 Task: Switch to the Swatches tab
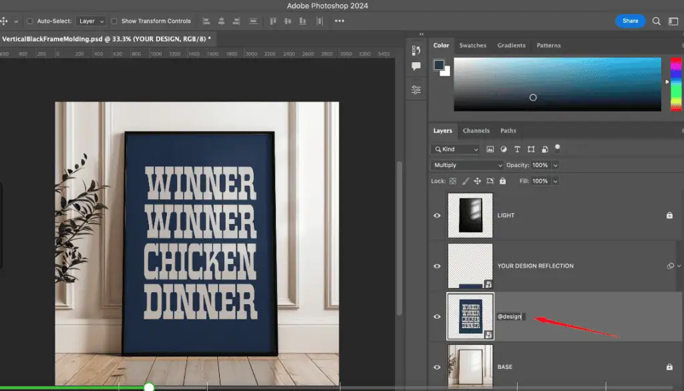[x=473, y=45]
